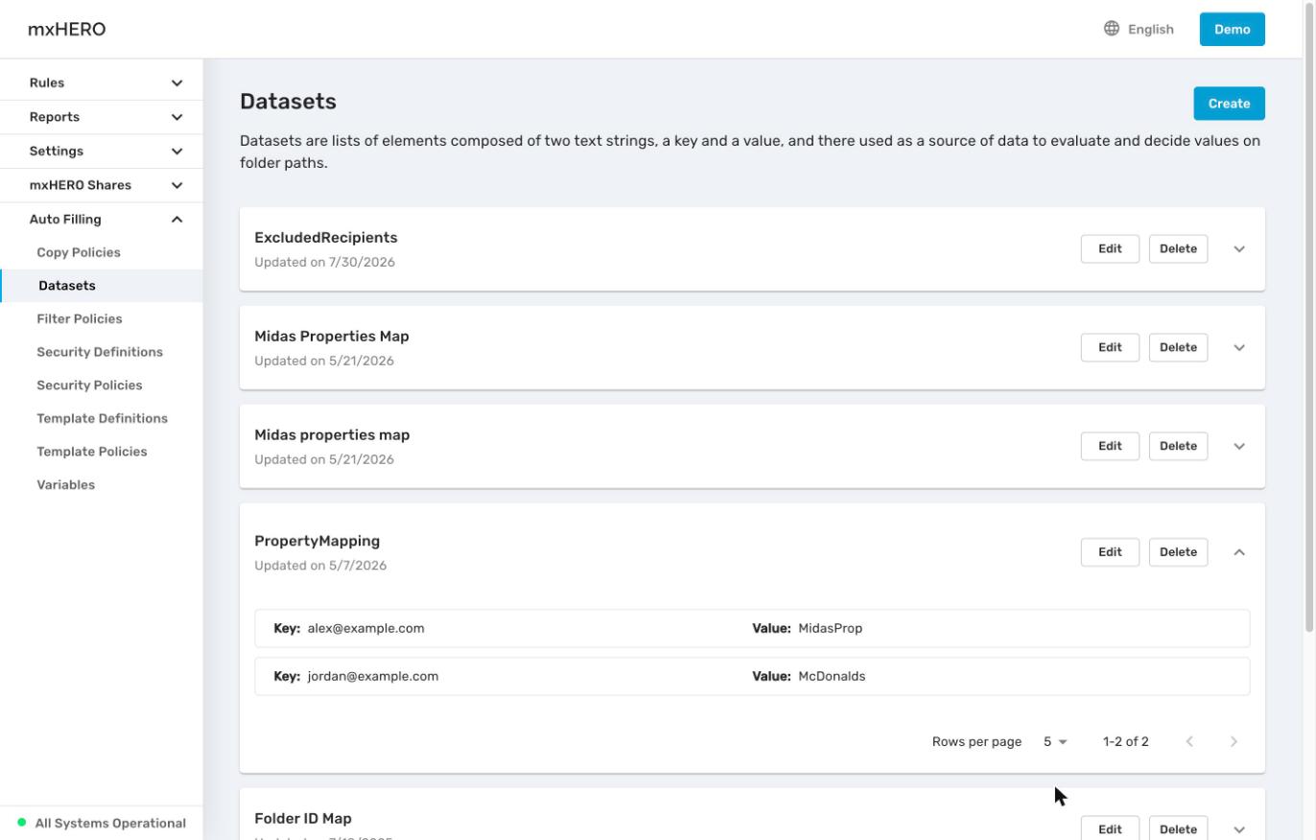Screen dimensions: 1316x840
Task: Expand the Midas Properties Map dataset
Action: pyautogui.click(x=1239, y=348)
